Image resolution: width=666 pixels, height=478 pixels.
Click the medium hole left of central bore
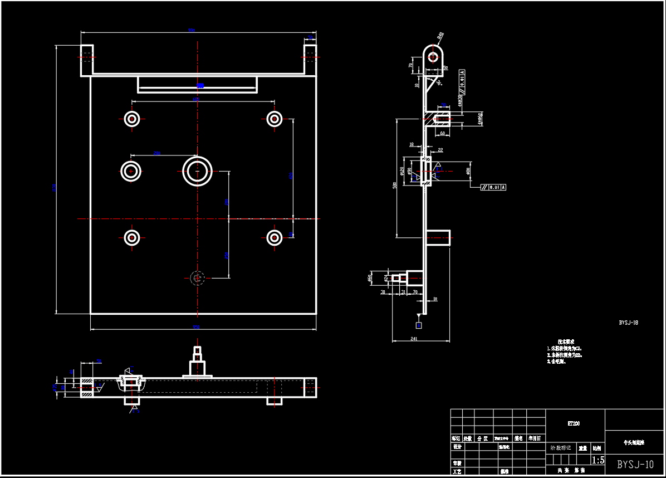[x=131, y=171]
